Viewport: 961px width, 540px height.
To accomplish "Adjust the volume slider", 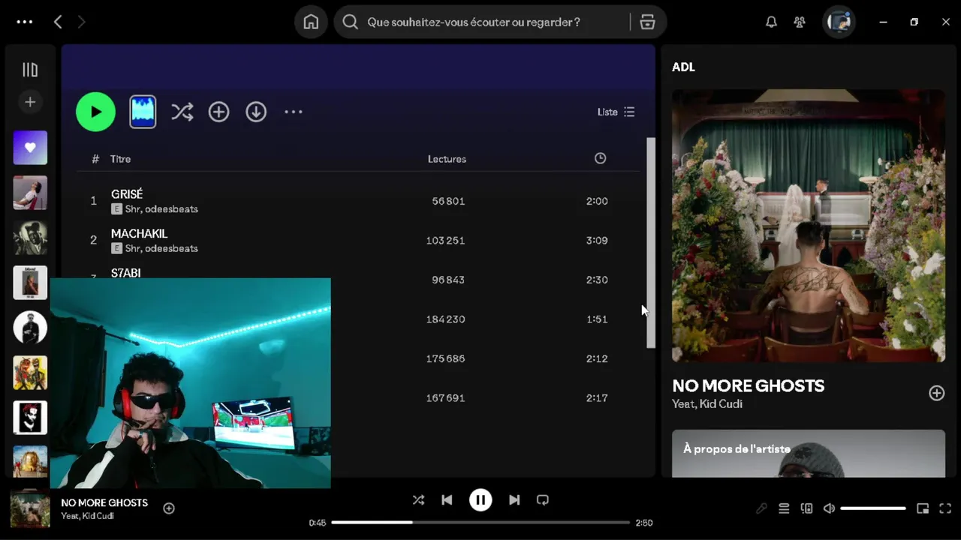I will pyautogui.click(x=873, y=508).
